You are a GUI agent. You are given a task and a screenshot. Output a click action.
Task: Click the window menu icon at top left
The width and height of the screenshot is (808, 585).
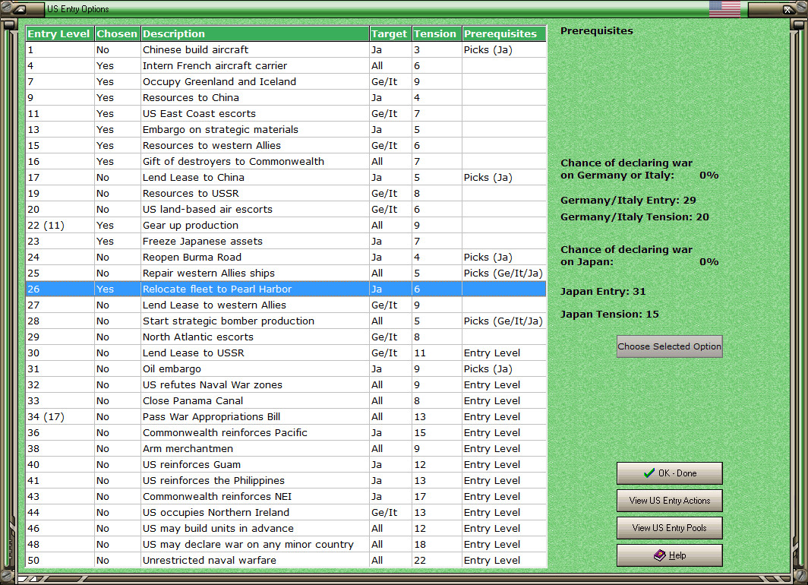19,9
